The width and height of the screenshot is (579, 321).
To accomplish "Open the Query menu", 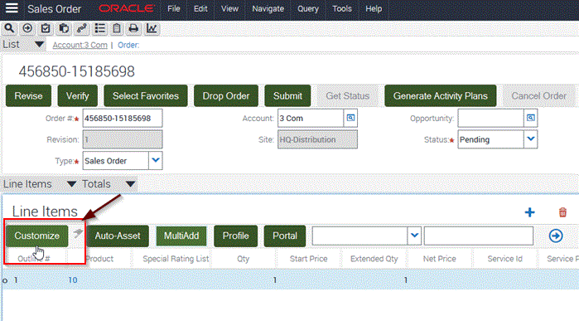I will coord(308,8).
